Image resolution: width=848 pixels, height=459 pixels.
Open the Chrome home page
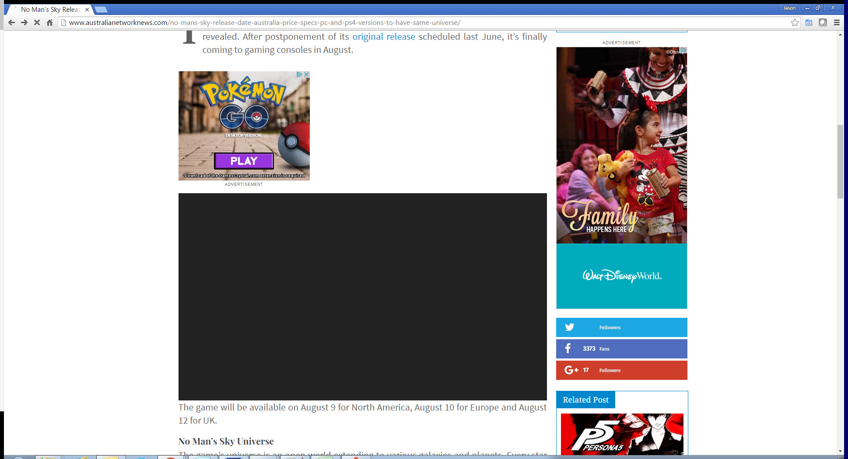49,22
